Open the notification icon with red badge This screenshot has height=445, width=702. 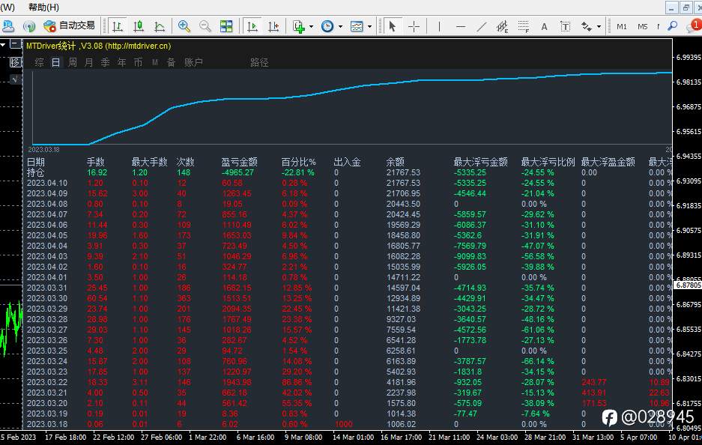tap(694, 26)
